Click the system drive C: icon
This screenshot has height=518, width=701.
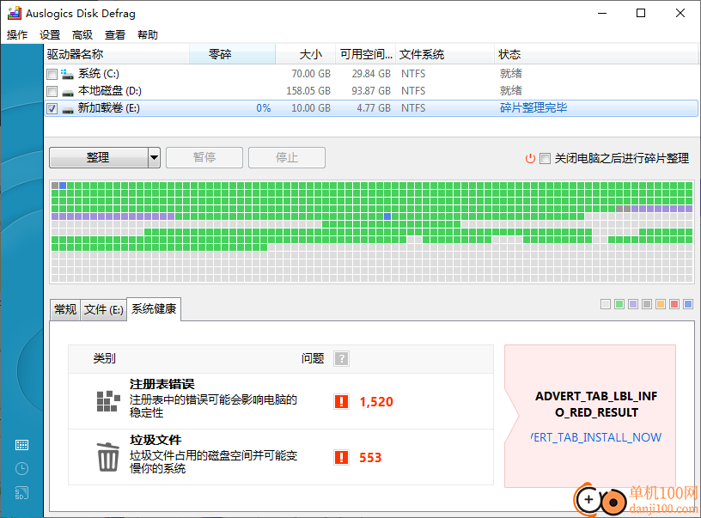(x=68, y=74)
